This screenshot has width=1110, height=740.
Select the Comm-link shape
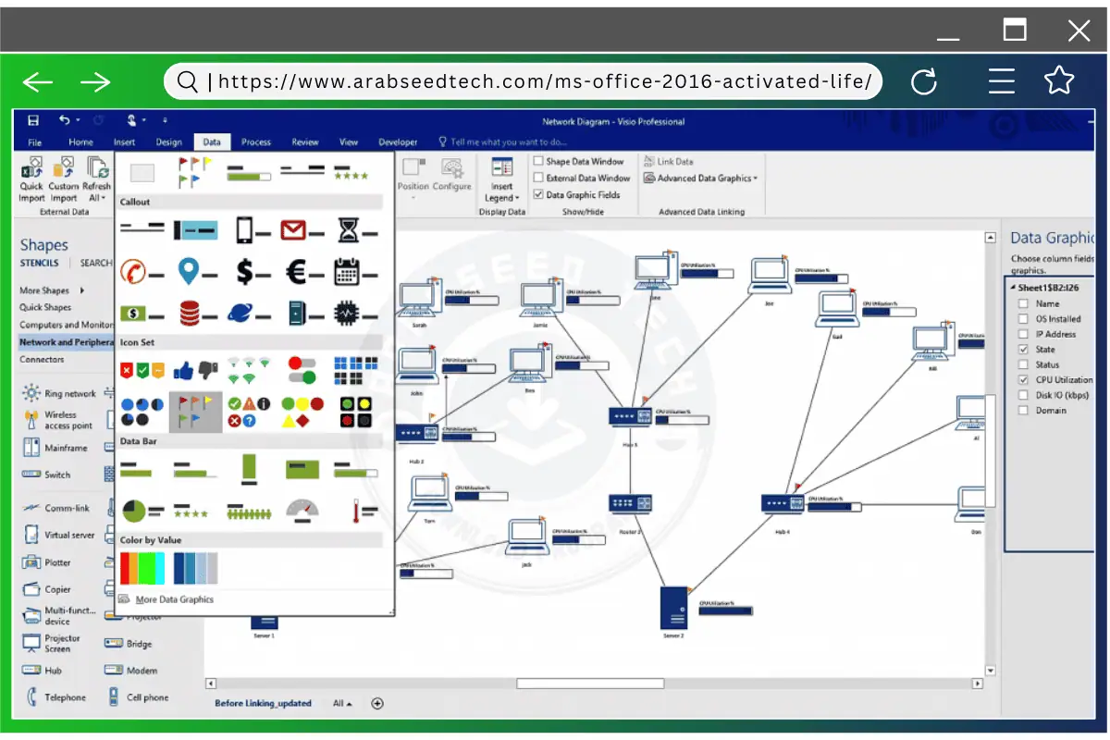coord(55,507)
